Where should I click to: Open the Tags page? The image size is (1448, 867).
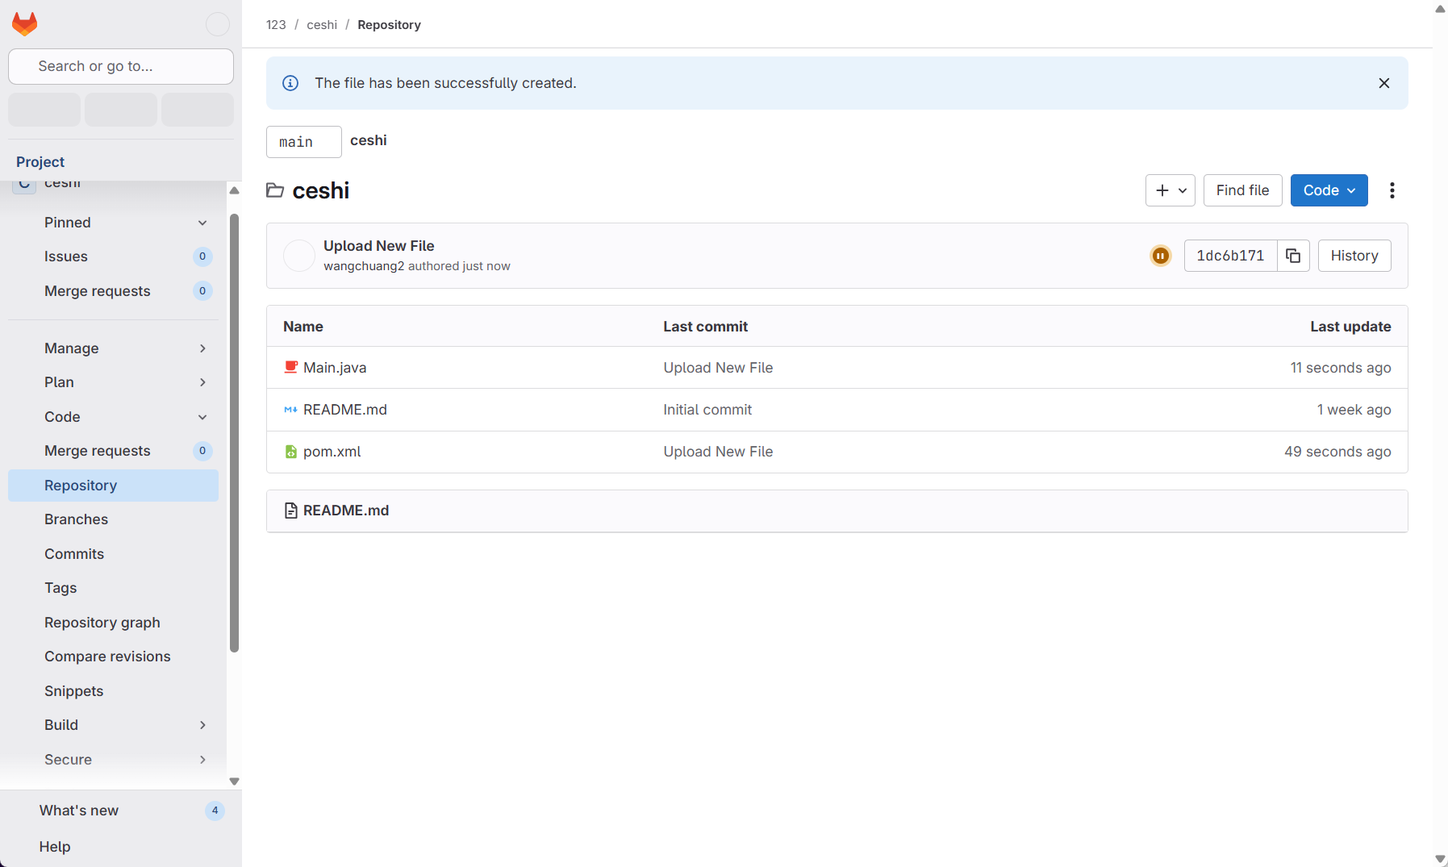tap(113, 588)
